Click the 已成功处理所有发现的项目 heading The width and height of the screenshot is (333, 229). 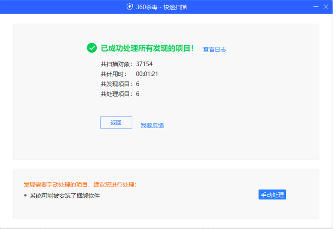(x=147, y=48)
